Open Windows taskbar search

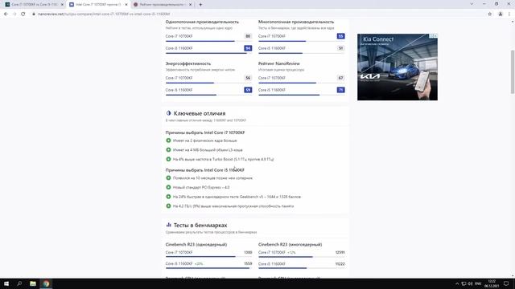coord(19,283)
